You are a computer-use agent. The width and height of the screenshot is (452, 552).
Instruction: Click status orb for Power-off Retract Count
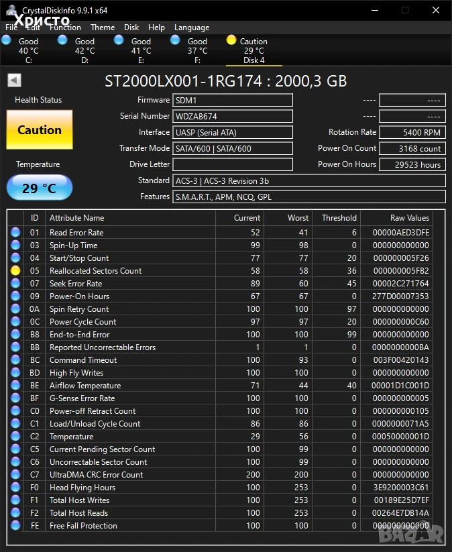15,411
